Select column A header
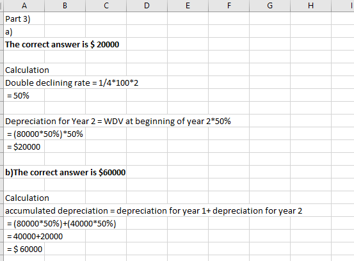Viewport: 354px width, 261px height. (x=24, y=5)
